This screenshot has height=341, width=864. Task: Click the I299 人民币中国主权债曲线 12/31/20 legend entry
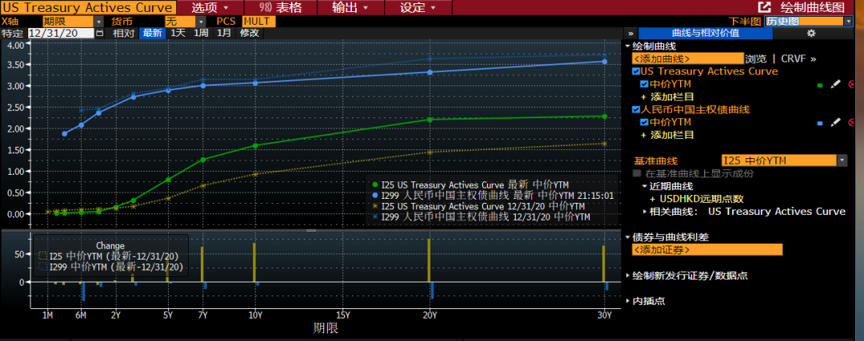481,216
